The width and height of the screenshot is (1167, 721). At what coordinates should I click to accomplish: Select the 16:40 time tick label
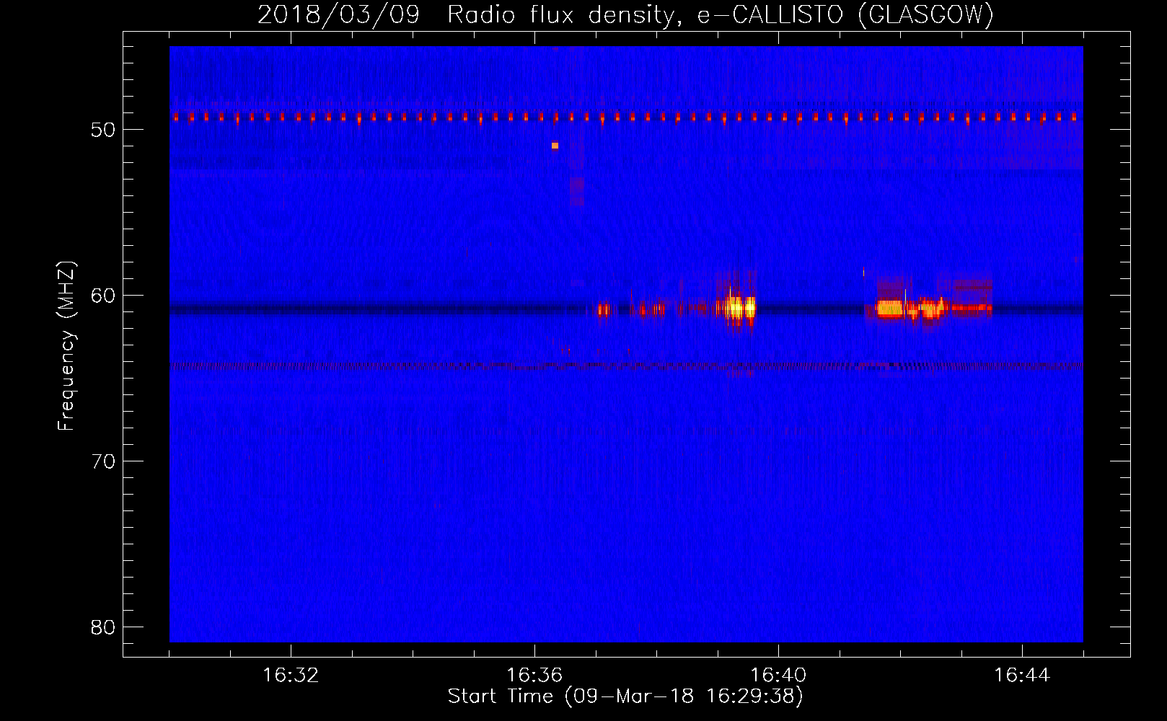pos(778,676)
